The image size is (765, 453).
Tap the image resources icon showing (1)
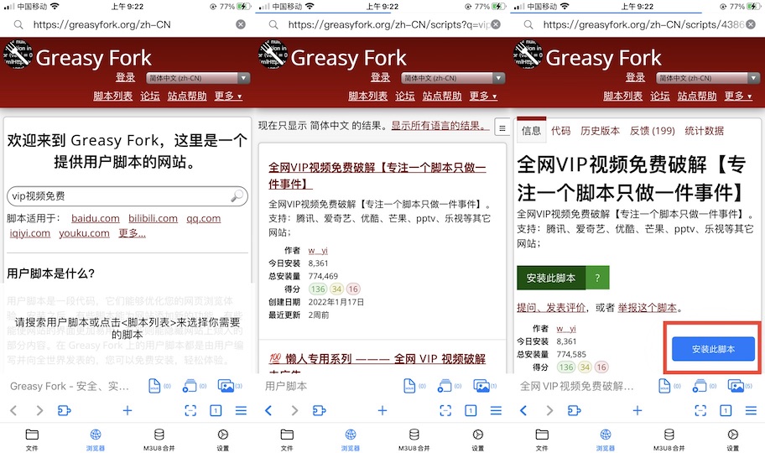[485, 386]
